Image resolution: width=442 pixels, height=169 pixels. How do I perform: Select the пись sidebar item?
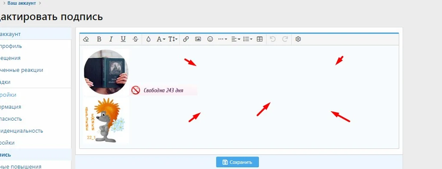(x=35, y=154)
